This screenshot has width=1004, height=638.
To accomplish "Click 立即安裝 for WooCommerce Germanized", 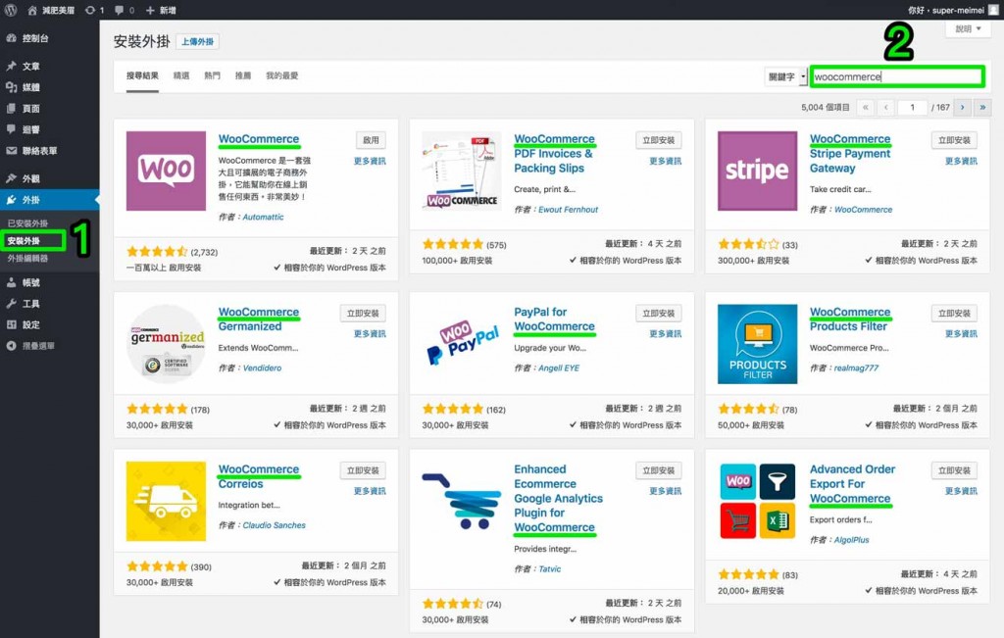I will pos(363,314).
